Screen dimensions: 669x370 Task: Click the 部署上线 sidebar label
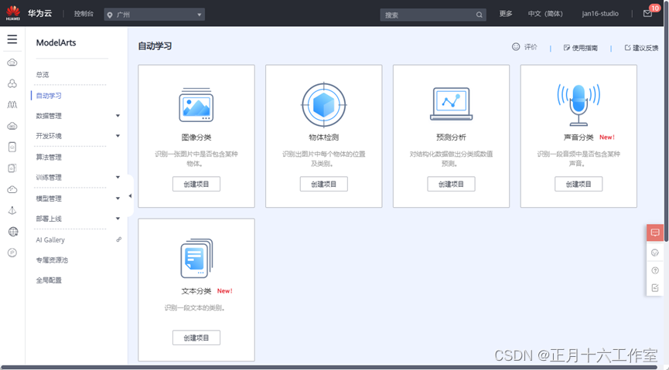tap(49, 219)
